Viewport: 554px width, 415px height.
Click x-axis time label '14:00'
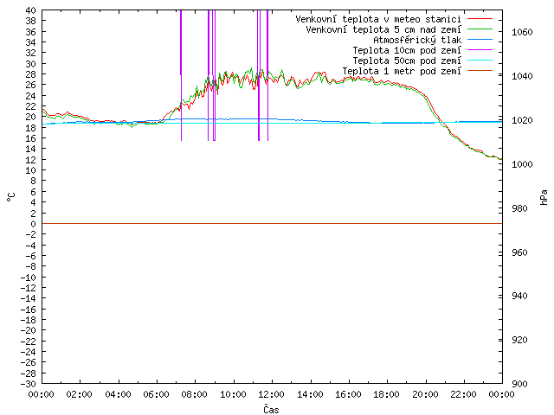pyautogui.click(x=310, y=394)
